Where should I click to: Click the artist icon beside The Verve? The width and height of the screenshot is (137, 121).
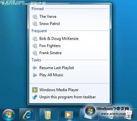(x=35, y=17)
